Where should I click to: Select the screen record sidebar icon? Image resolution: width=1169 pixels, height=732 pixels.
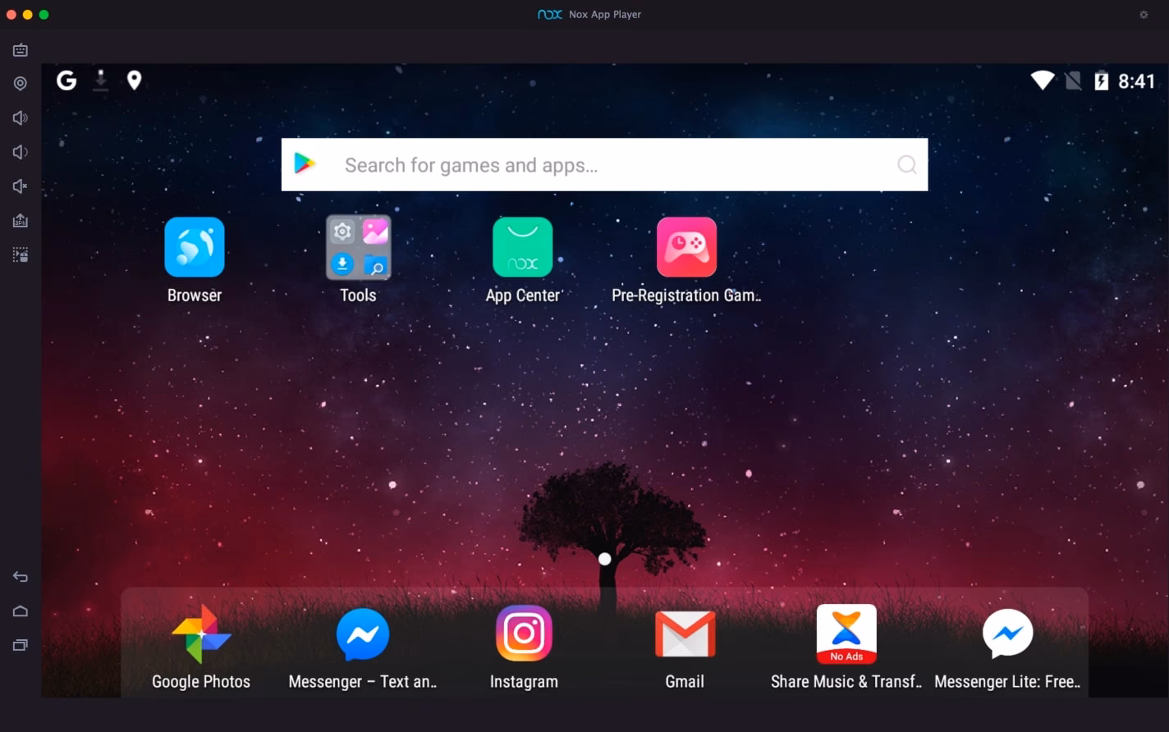pyautogui.click(x=19, y=254)
